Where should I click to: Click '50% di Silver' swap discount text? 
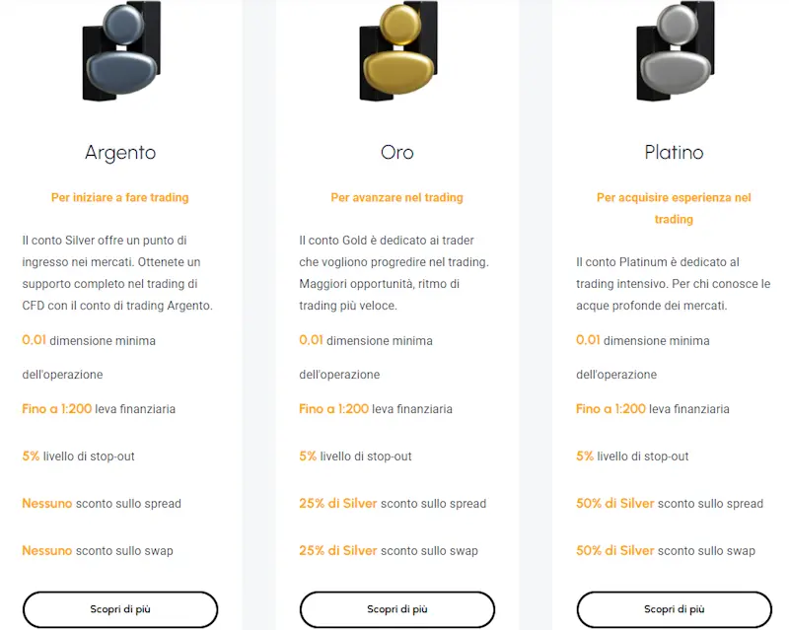pyautogui.click(x=614, y=550)
